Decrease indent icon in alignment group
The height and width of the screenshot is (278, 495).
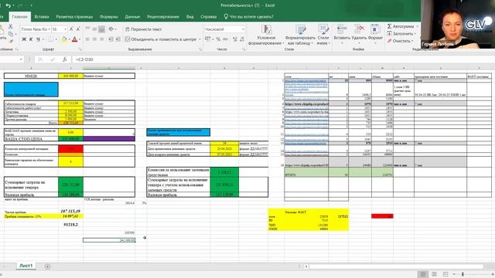(x=111, y=39)
